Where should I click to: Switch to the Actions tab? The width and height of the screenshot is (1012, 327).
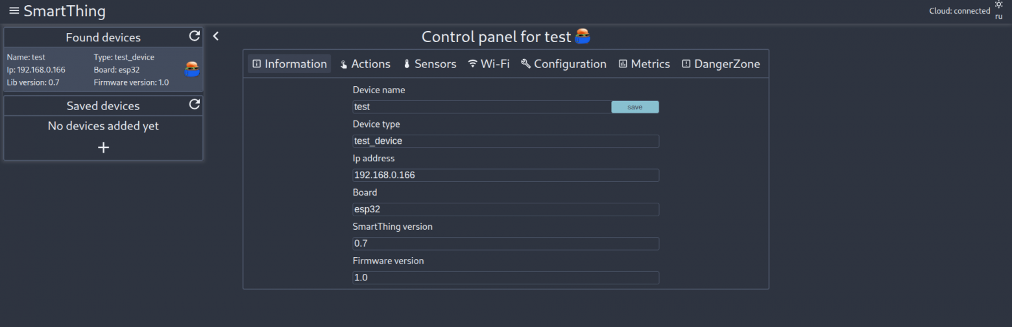(365, 64)
